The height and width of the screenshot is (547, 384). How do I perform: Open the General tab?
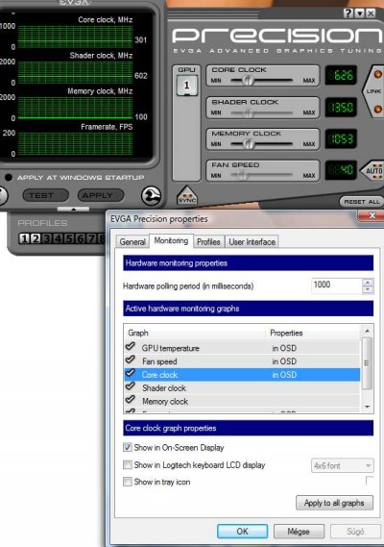pyautogui.click(x=132, y=241)
